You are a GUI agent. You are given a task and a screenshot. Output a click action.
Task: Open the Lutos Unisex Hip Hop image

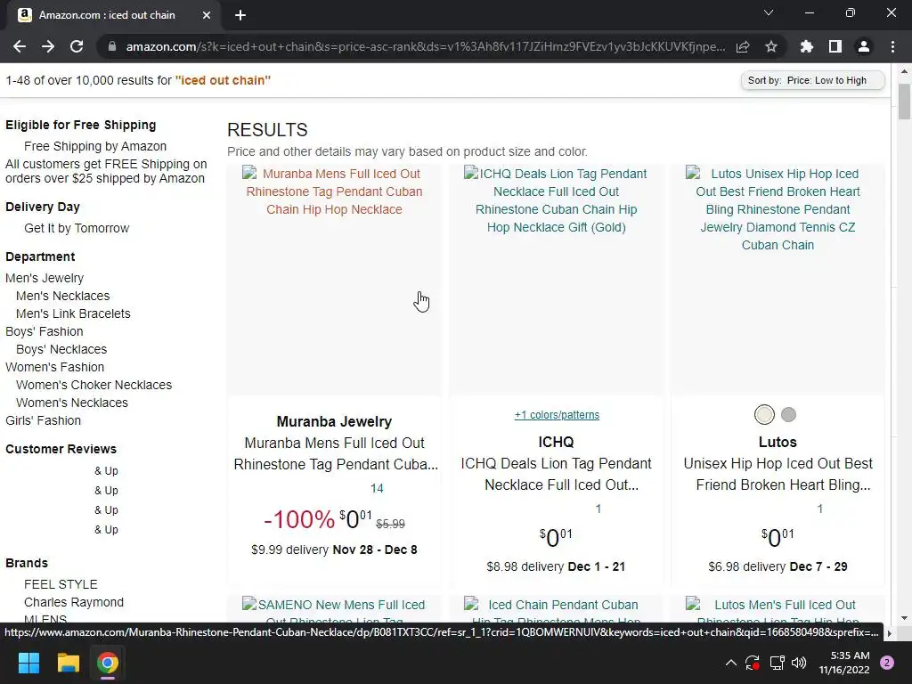(778, 279)
